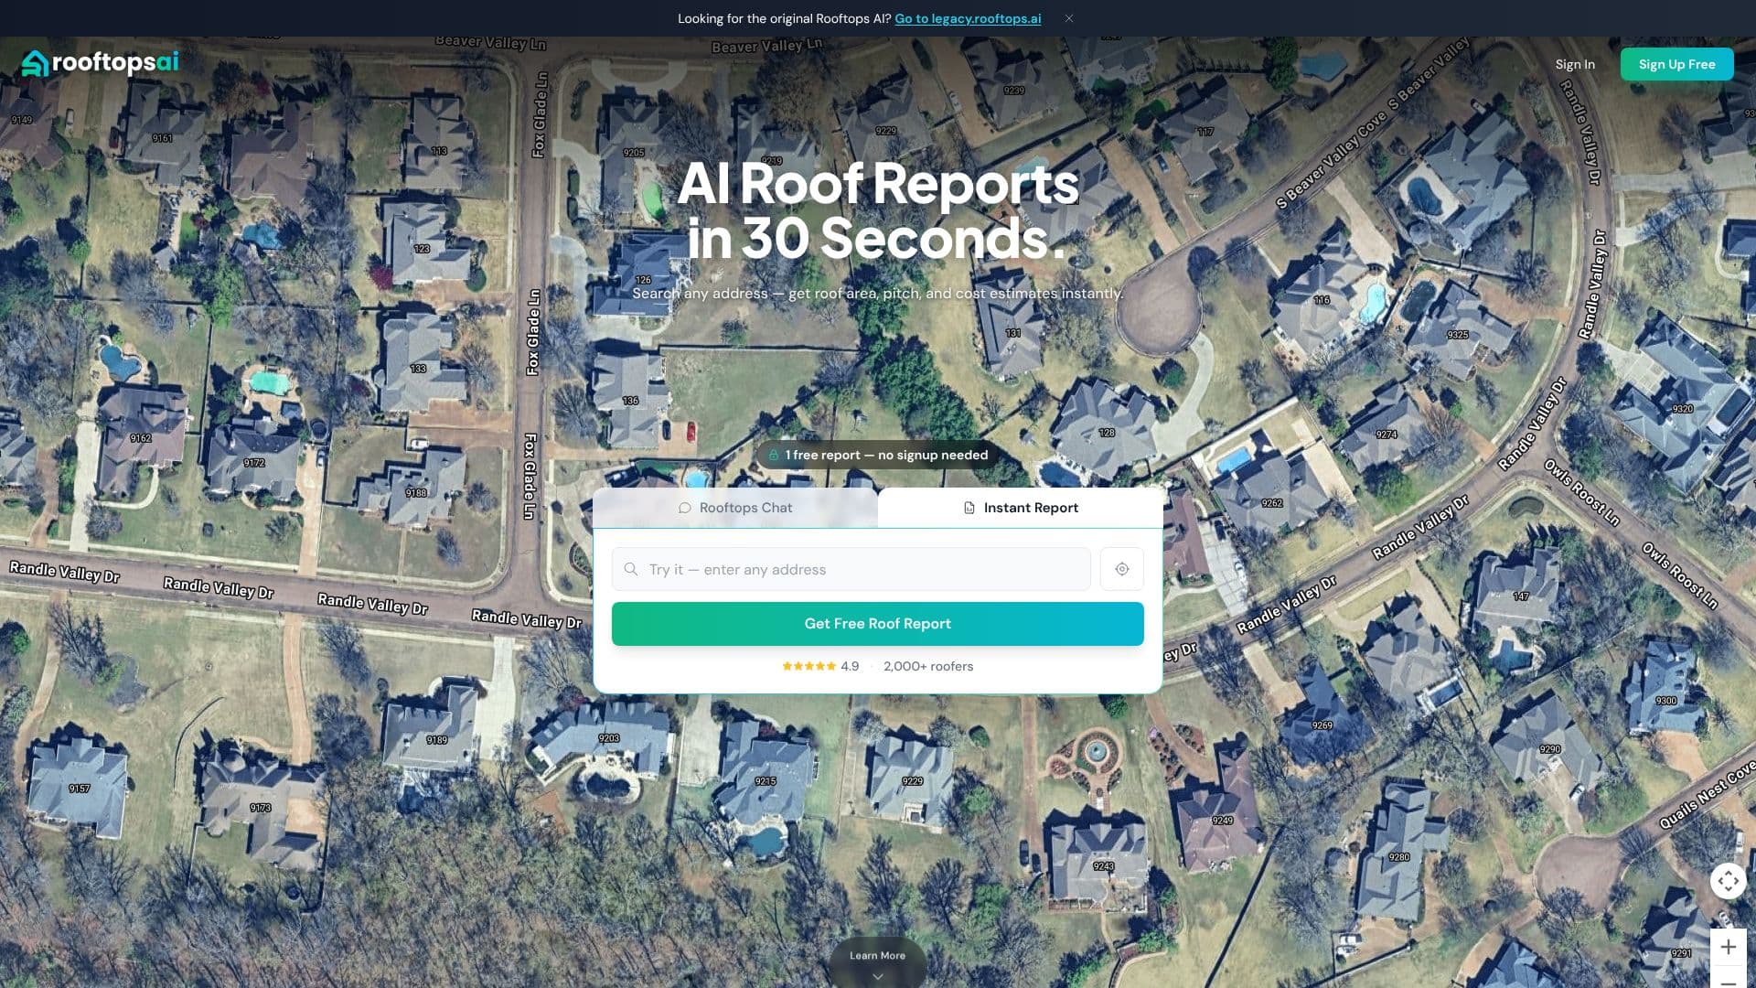The image size is (1756, 988).
Task: Select the Instant Report tab
Action: tap(1021, 508)
